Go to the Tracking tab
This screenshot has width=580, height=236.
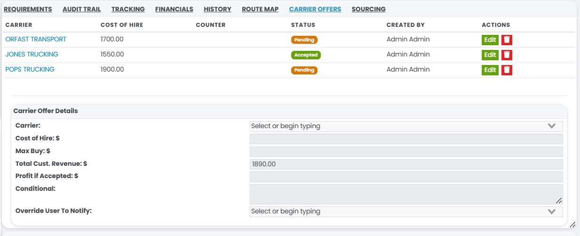[x=128, y=9]
